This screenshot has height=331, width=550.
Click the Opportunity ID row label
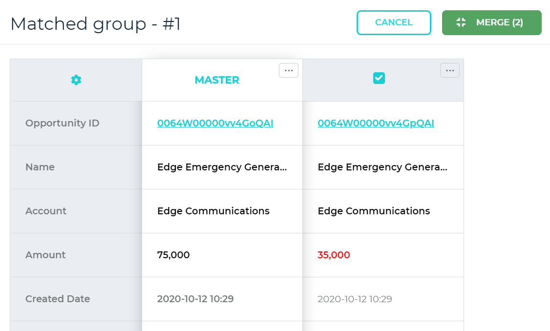click(62, 123)
